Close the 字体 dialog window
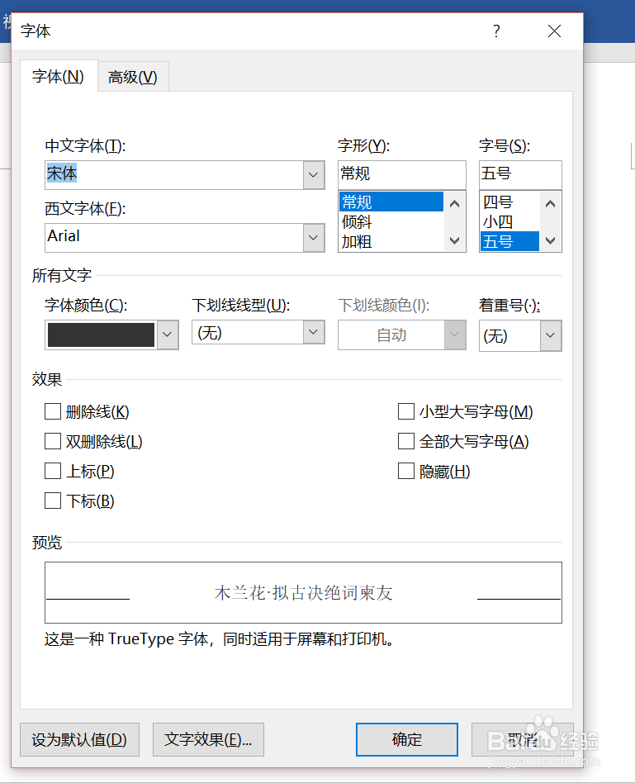Viewport: 635px width, 783px height. click(554, 31)
